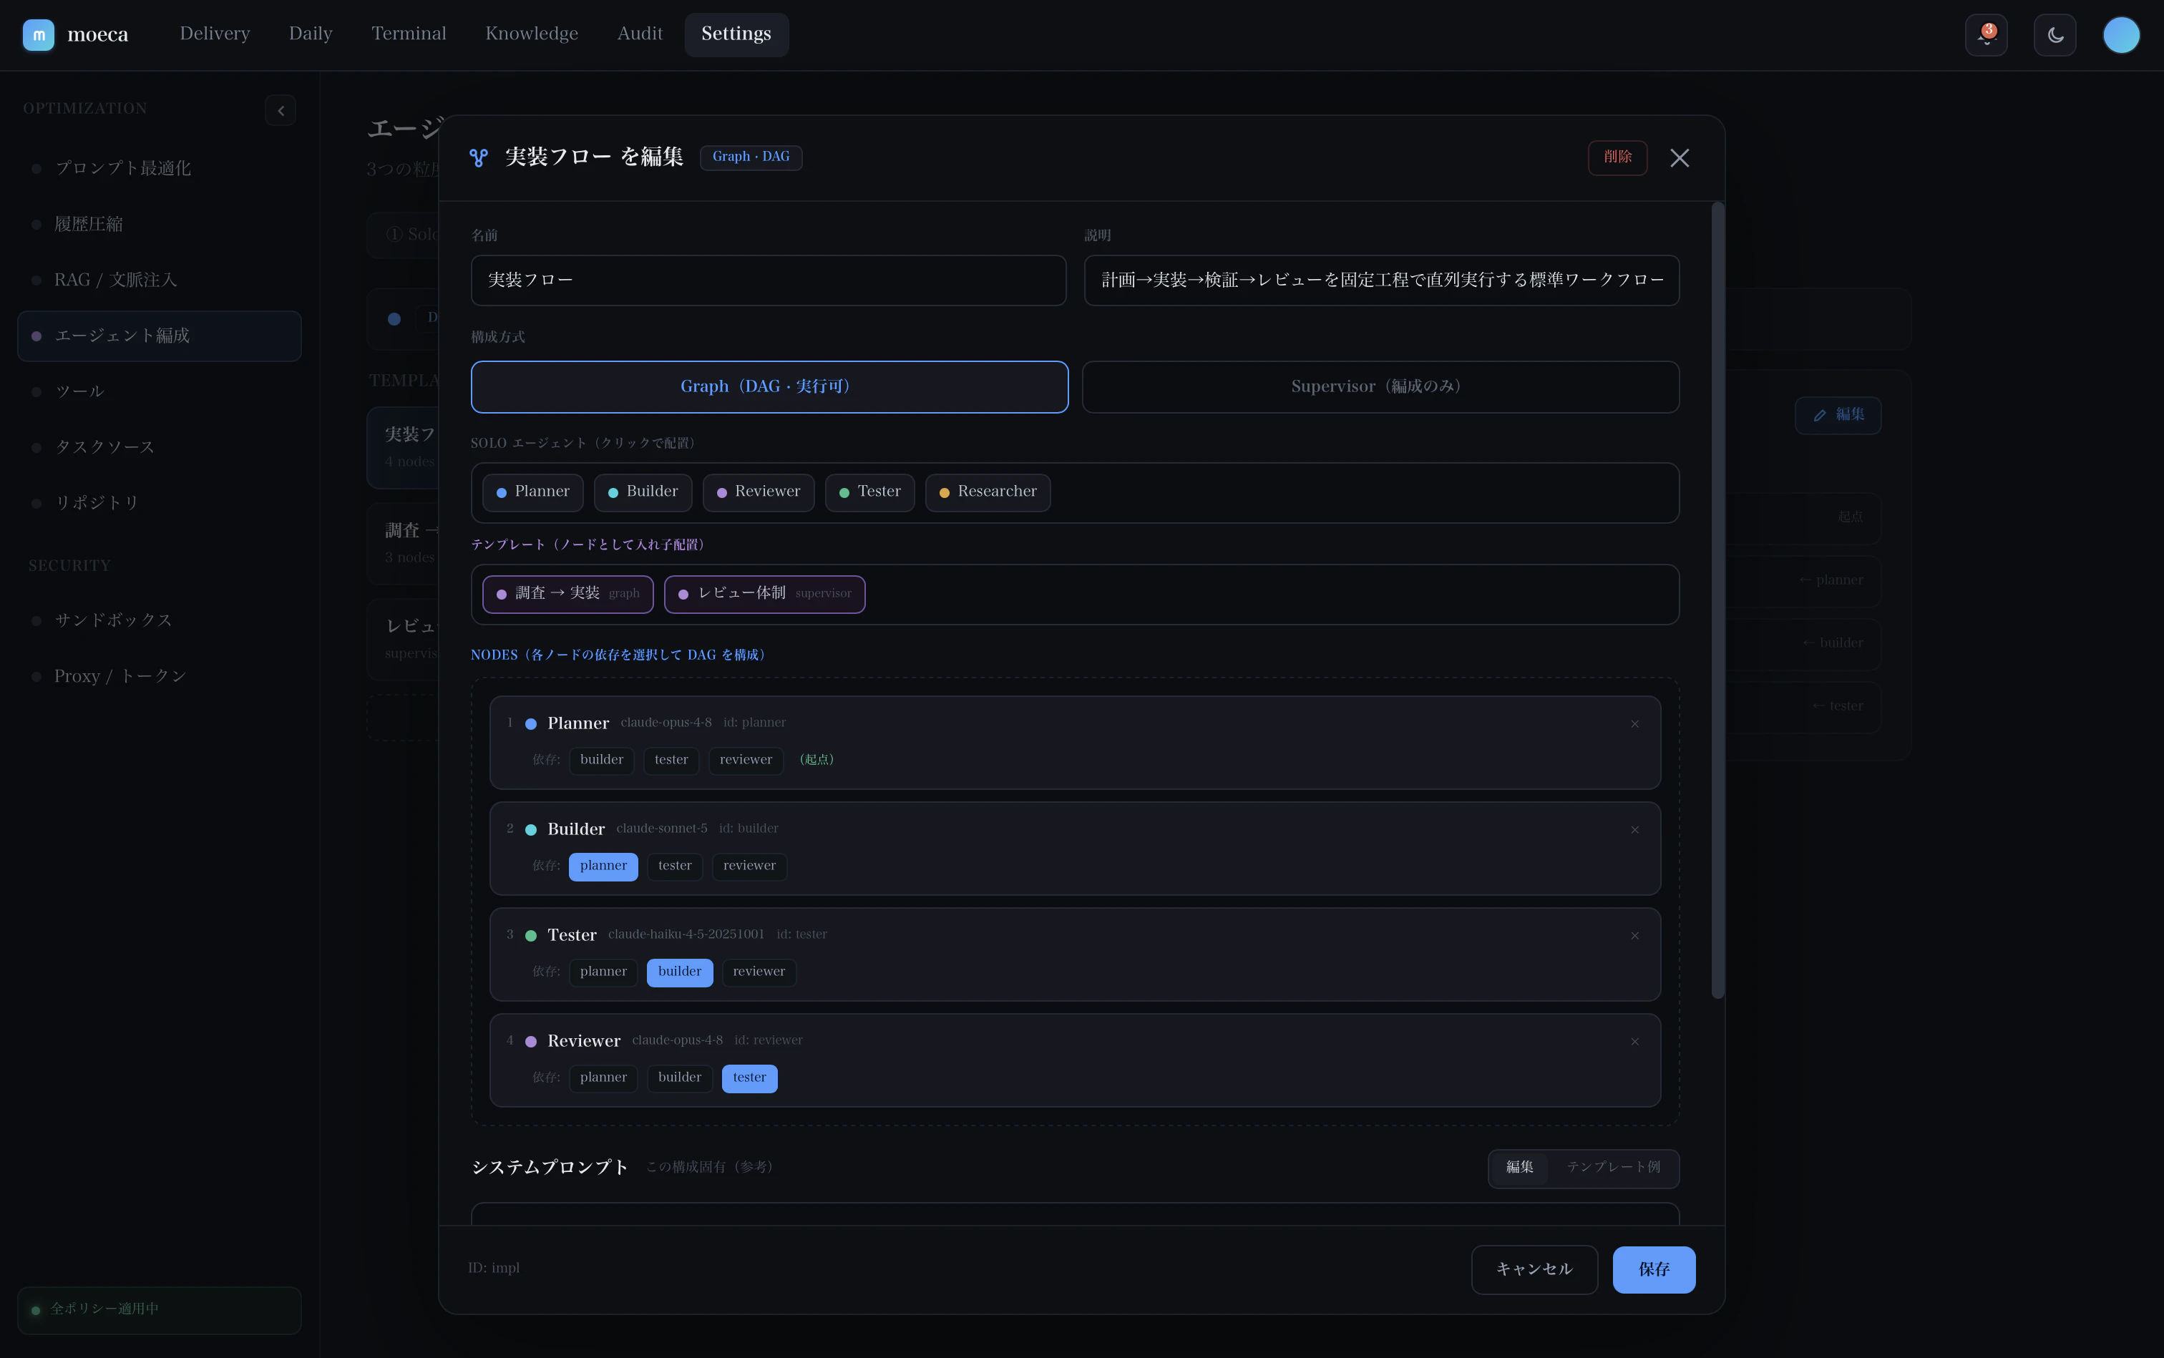Toggle tester dependency on Planner node
The width and height of the screenshot is (2164, 1358).
click(x=671, y=760)
